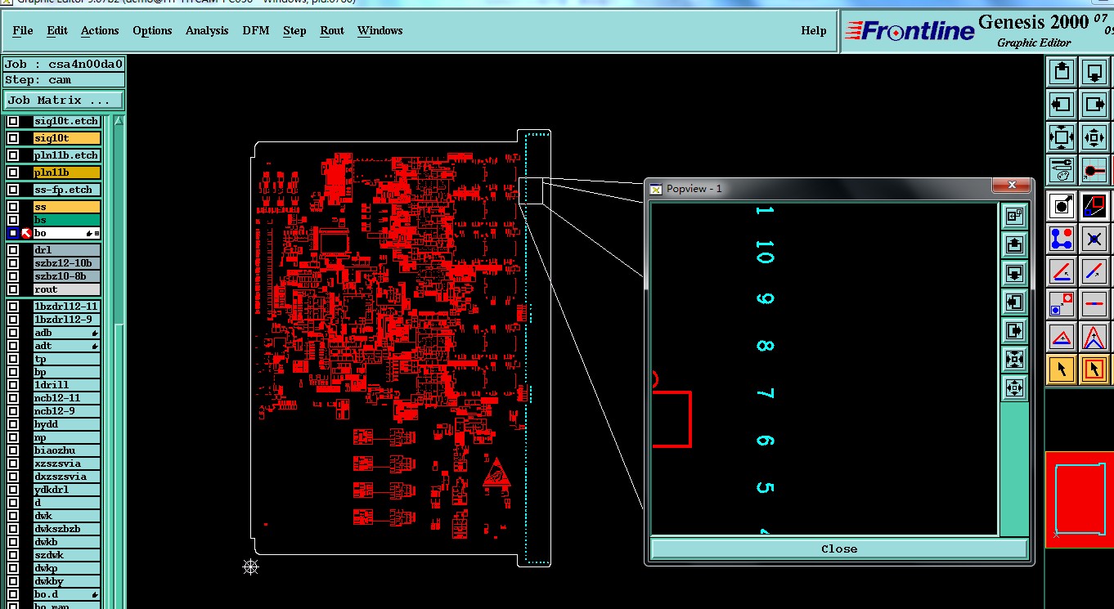This screenshot has width=1114, height=609.
Task: Click the Job Matrix ... button
Action: click(65, 100)
